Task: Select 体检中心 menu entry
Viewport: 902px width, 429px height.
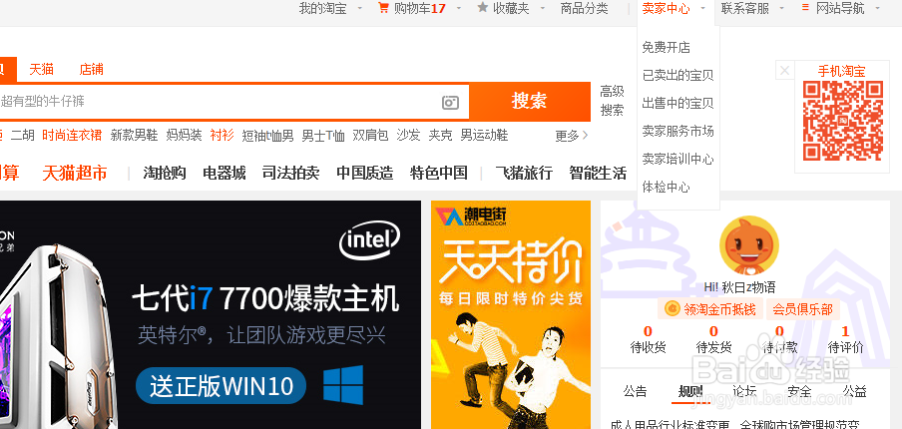Action: 667,187
